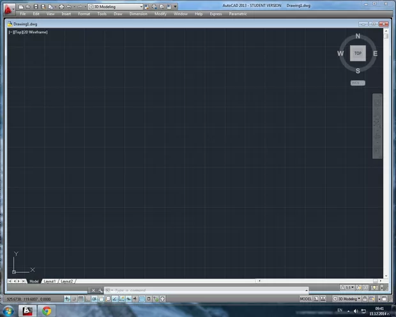Click the command line customize wrench icon

pyautogui.click(x=101, y=291)
